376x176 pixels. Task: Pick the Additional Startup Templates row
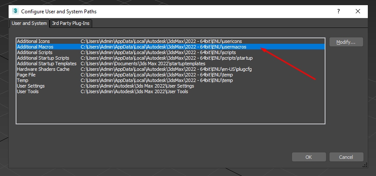(x=47, y=64)
